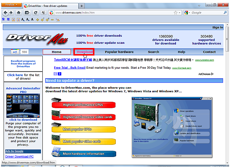Screen dimensions: 233x168
Task: Open the tools settings icon in toolbar
Action: 57,20
